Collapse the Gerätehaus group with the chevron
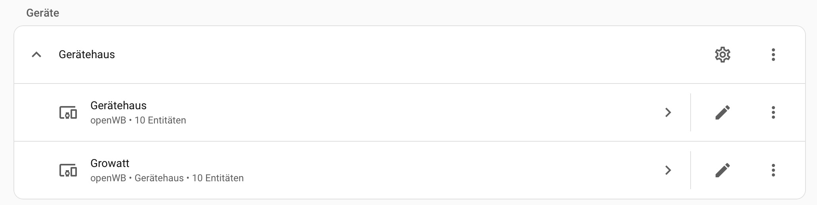This screenshot has width=817, height=205. (36, 55)
